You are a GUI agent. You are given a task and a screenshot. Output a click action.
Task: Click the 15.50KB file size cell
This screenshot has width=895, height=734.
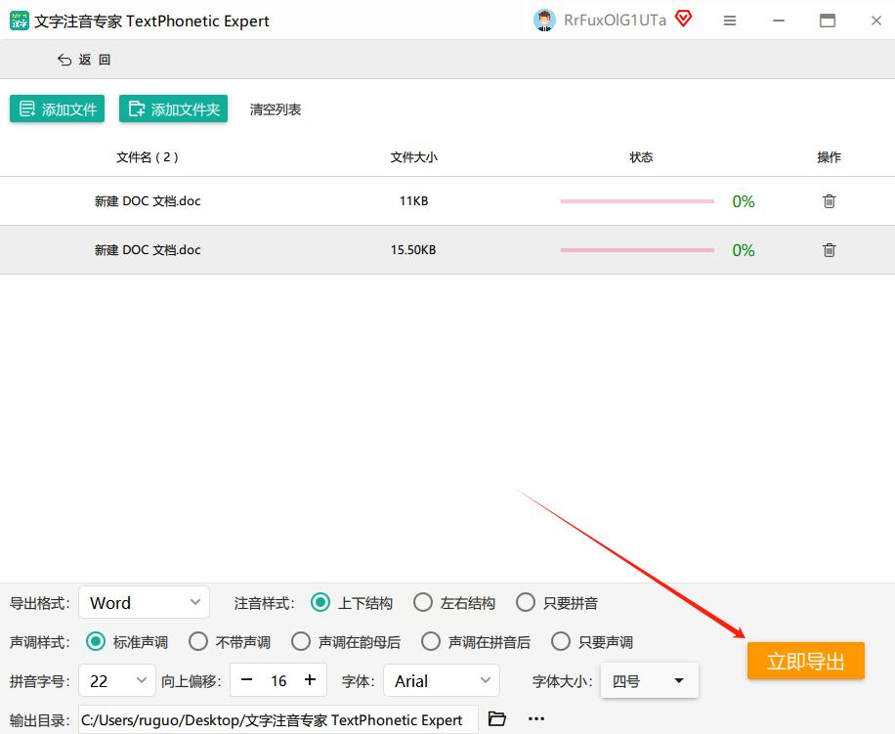point(413,250)
